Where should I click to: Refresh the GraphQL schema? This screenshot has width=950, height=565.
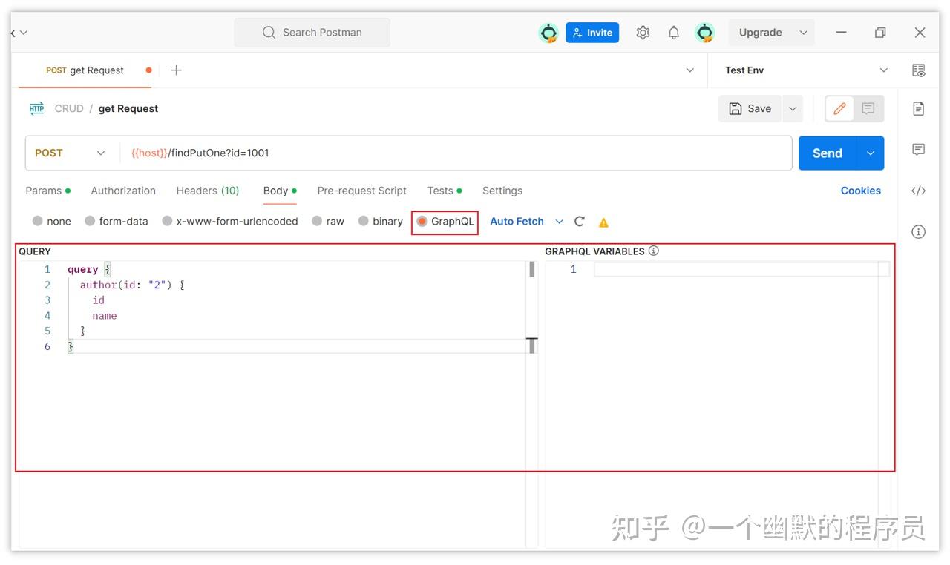point(580,221)
